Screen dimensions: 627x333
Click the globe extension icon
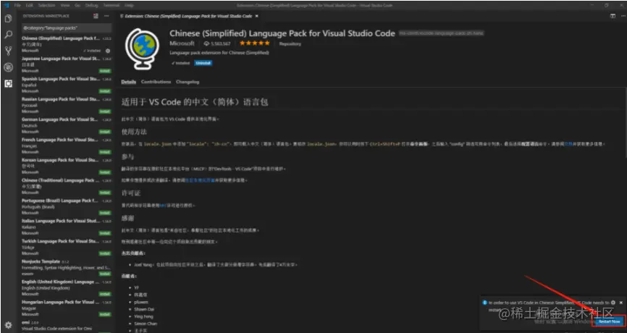click(x=142, y=49)
